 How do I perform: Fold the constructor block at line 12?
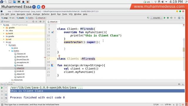pyautogui.click(x=56, y=42)
